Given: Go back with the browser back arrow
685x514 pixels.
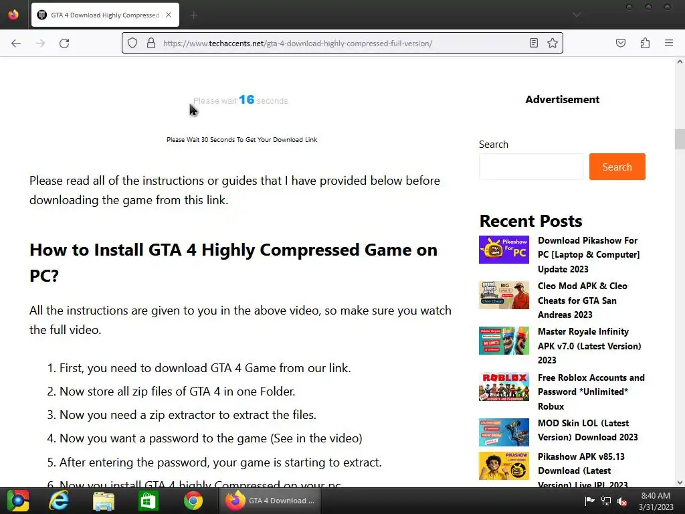Looking at the screenshot, I should (x=16, y=44).
